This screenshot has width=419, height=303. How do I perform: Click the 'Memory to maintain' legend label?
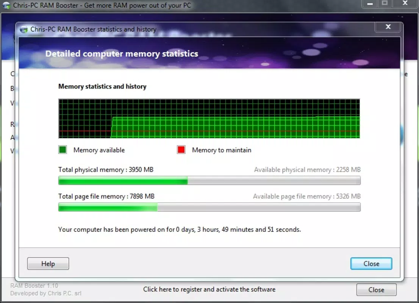(x=222, y=150)
